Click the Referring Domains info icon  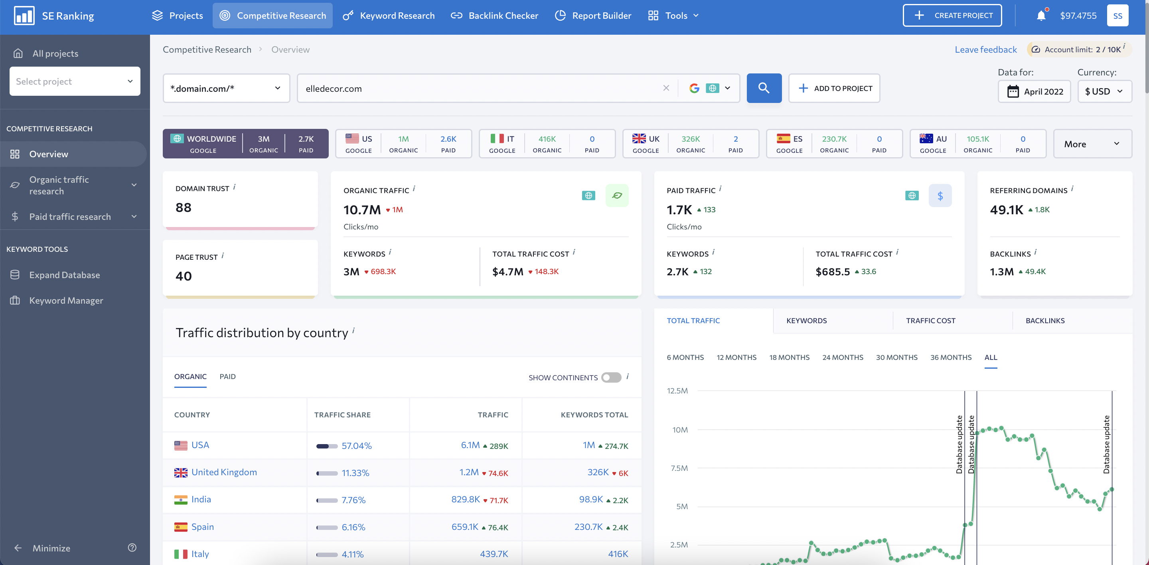[1072, 189]
